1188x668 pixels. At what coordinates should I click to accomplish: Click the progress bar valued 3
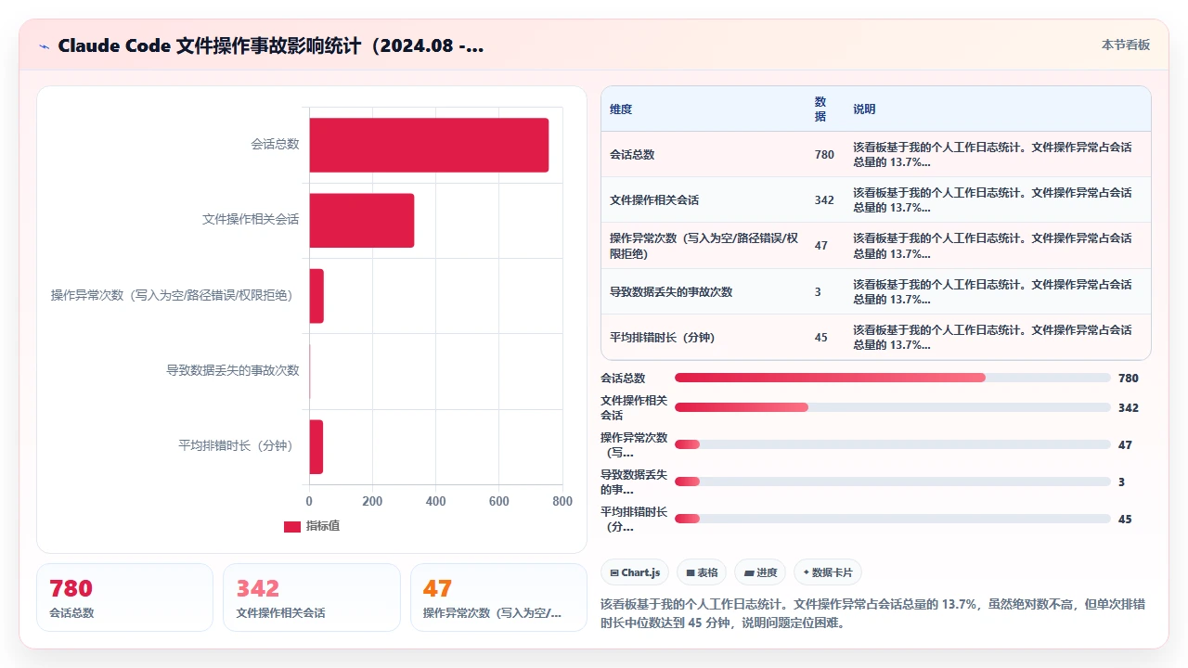click(893, 482)
